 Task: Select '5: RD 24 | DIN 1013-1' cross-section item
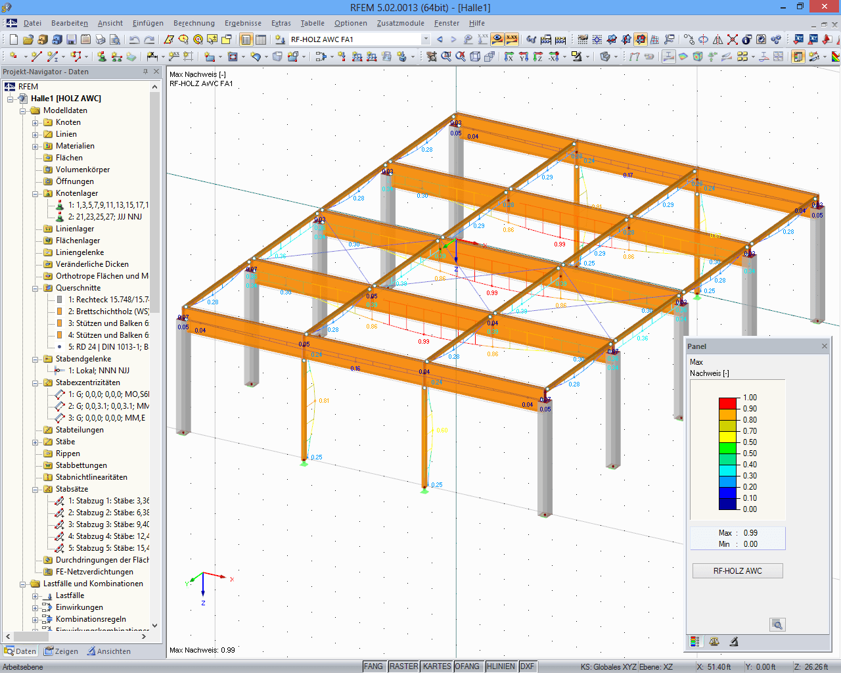tap(108, 347)
